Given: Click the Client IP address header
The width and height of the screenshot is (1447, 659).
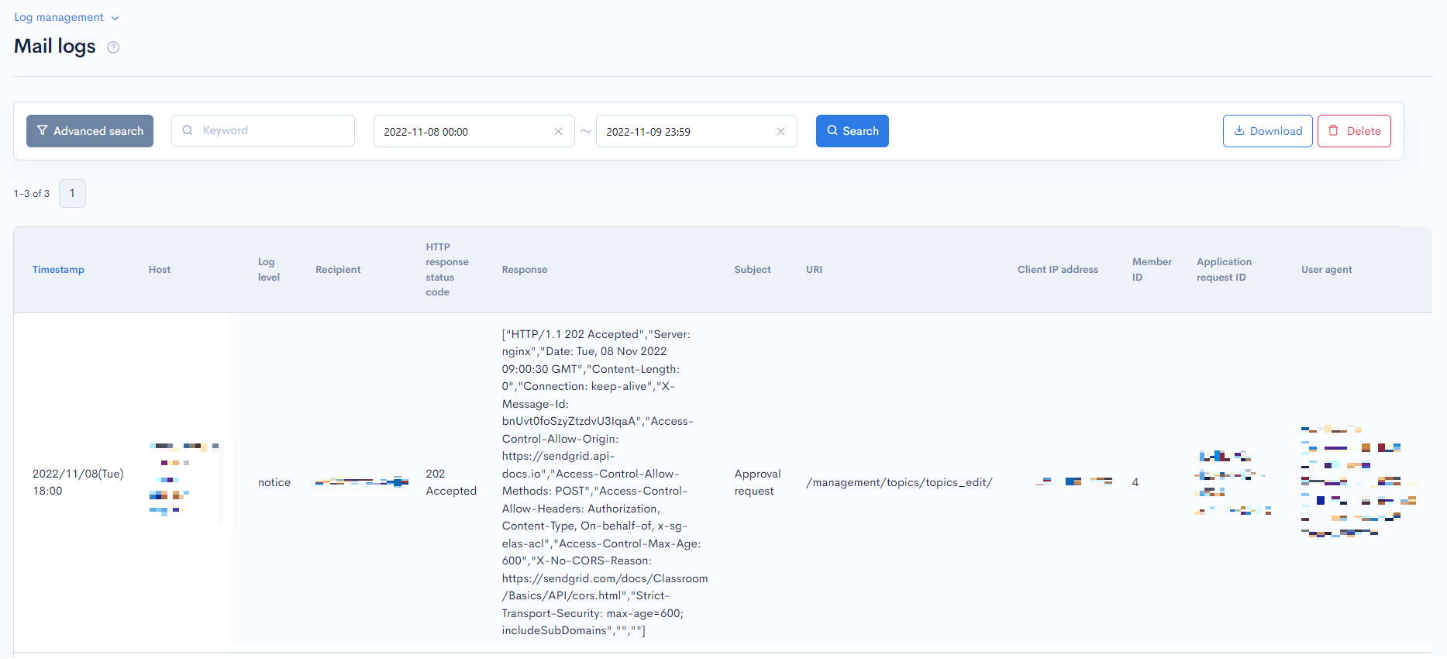Looking at the screenshot, I should (x=1058, y=270).
